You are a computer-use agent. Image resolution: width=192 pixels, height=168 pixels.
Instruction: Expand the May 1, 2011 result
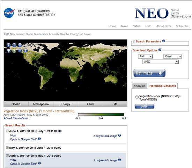point(7,148)
